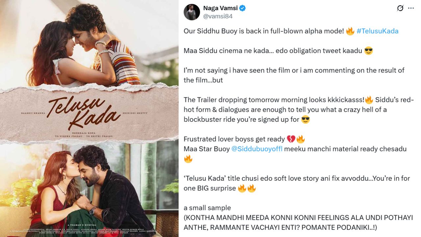
Task: Click the sunglasses emoji after signed up for
Action: click(306, 119)
